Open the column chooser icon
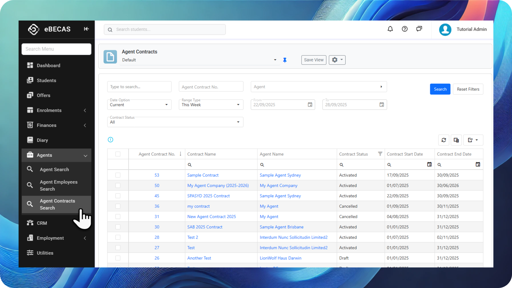The width and height of the screenshot is (512, 288). (456, 140)
